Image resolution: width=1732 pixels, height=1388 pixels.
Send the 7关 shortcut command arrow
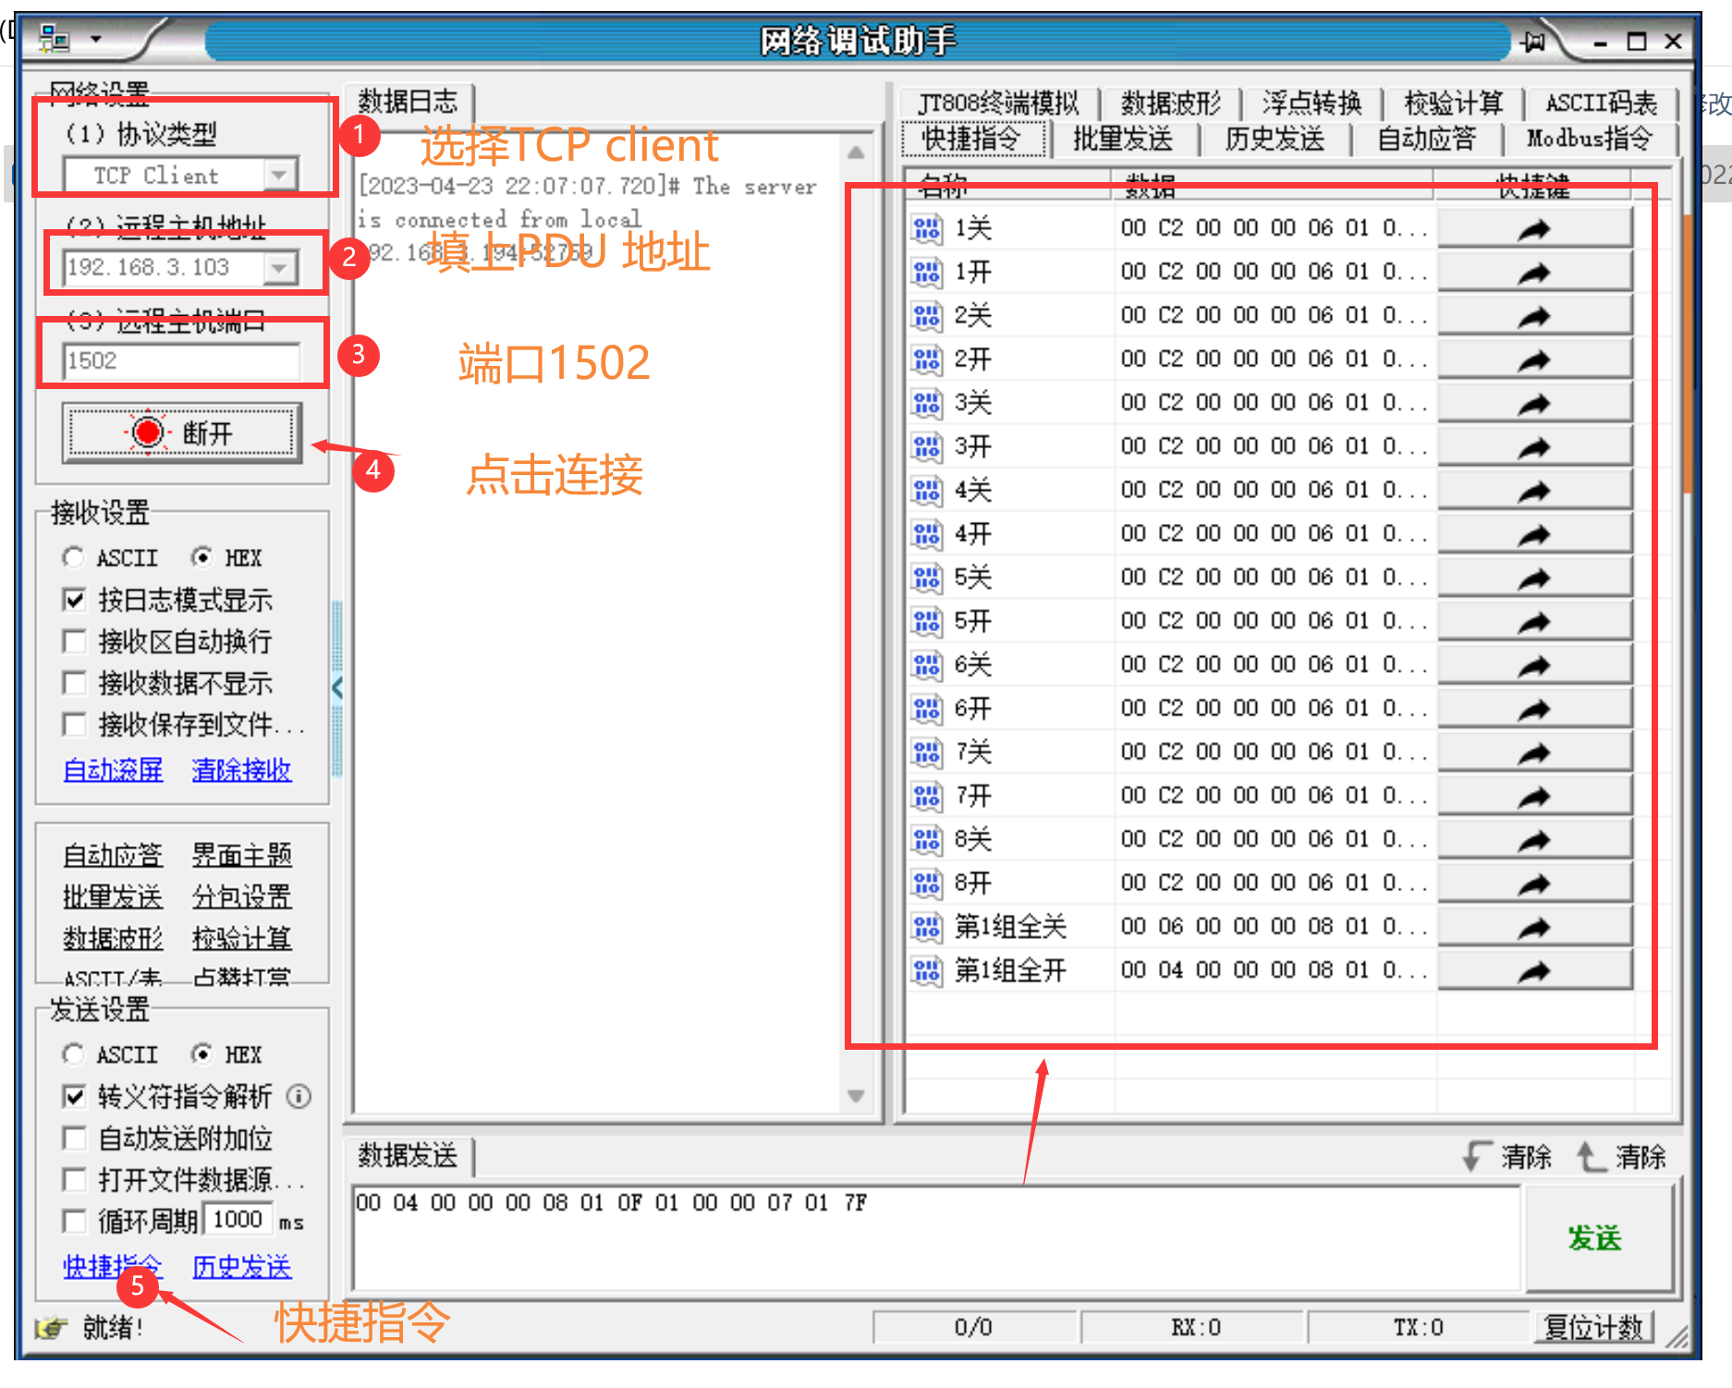point(1534,753)
